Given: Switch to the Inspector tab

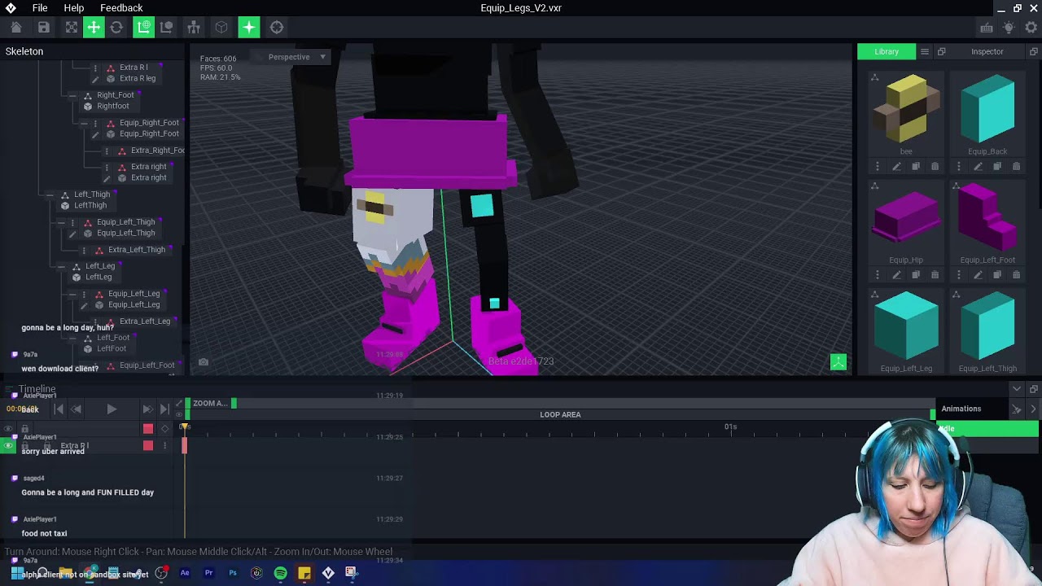Looking at the screenshot, I should click(987, 51).
